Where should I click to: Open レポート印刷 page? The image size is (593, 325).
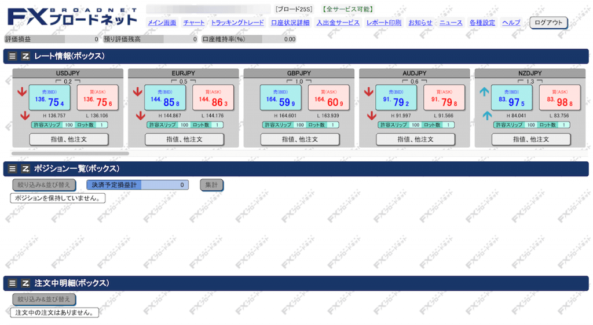coord(384,23)
